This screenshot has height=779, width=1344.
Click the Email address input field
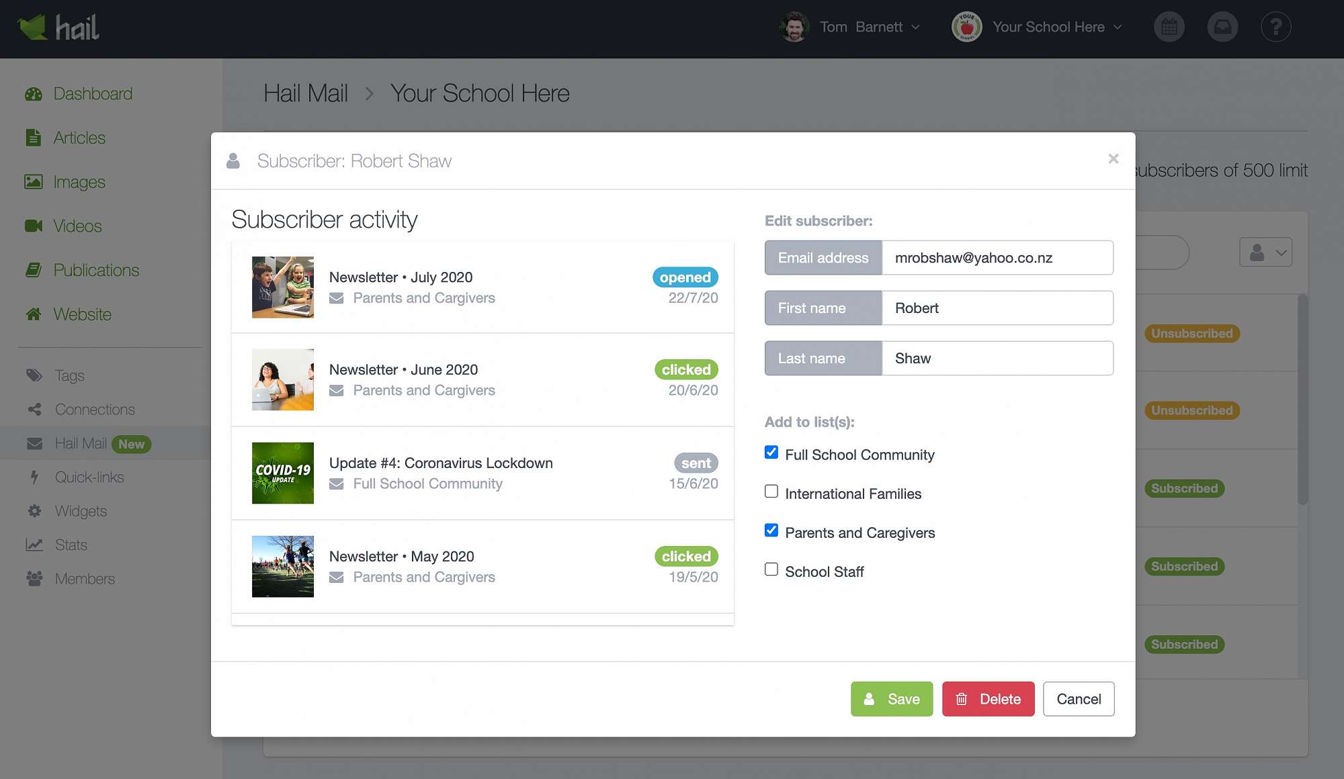point(997,258)
